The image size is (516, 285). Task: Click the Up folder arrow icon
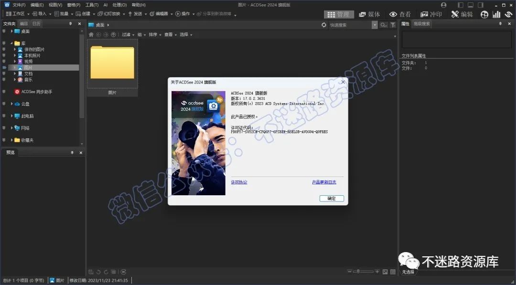point(113,34)
